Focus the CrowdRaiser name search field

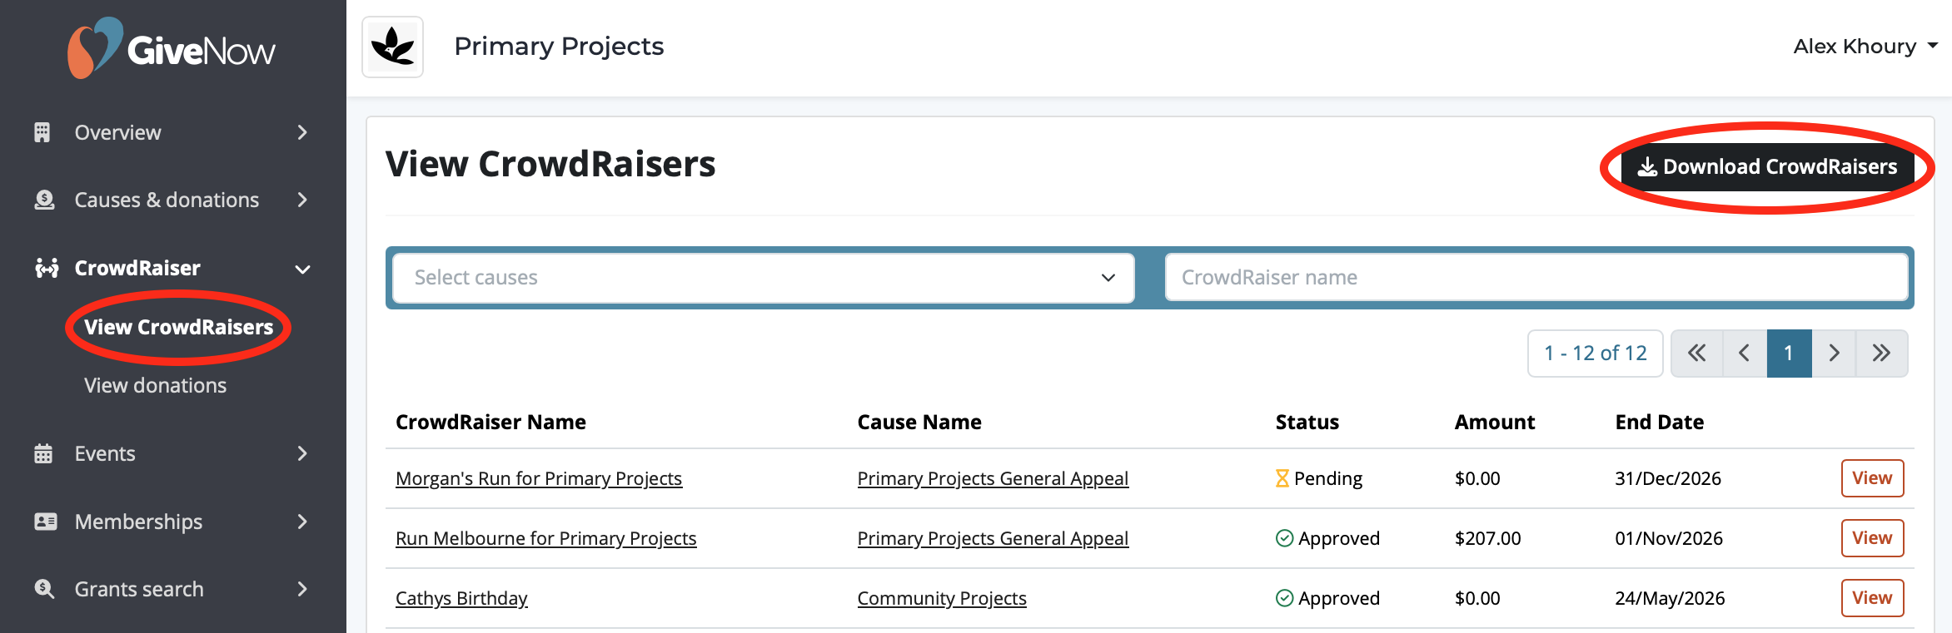1536,278
